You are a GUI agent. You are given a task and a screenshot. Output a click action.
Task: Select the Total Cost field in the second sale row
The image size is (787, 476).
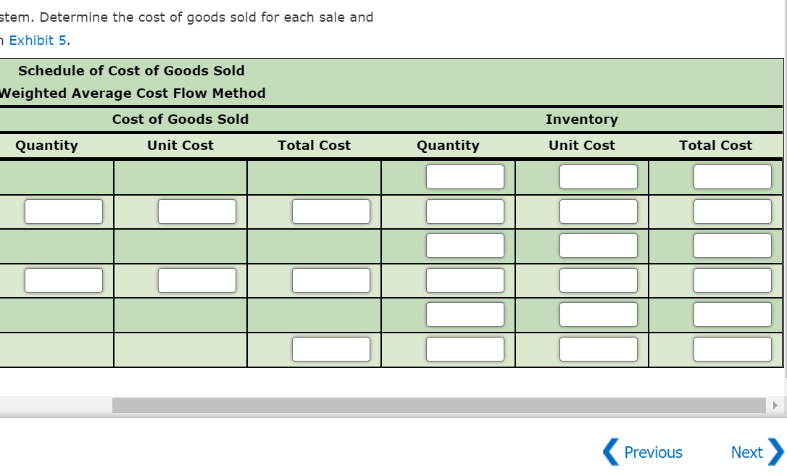point(330,280)
